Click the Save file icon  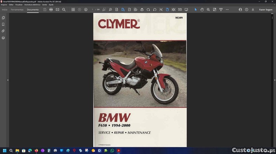tap(45, 10)
